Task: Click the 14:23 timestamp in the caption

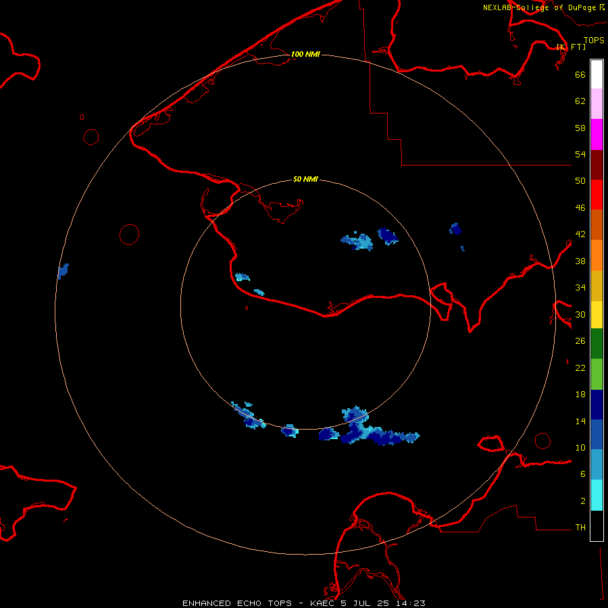Action: click(411, 603)
